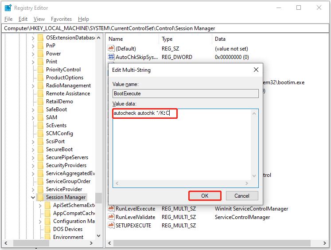Image resolution: width=331 pixels, height=250 pixels.
Task: Expand the OSExtensionDatabase tree node
Action: coord(33,38)
